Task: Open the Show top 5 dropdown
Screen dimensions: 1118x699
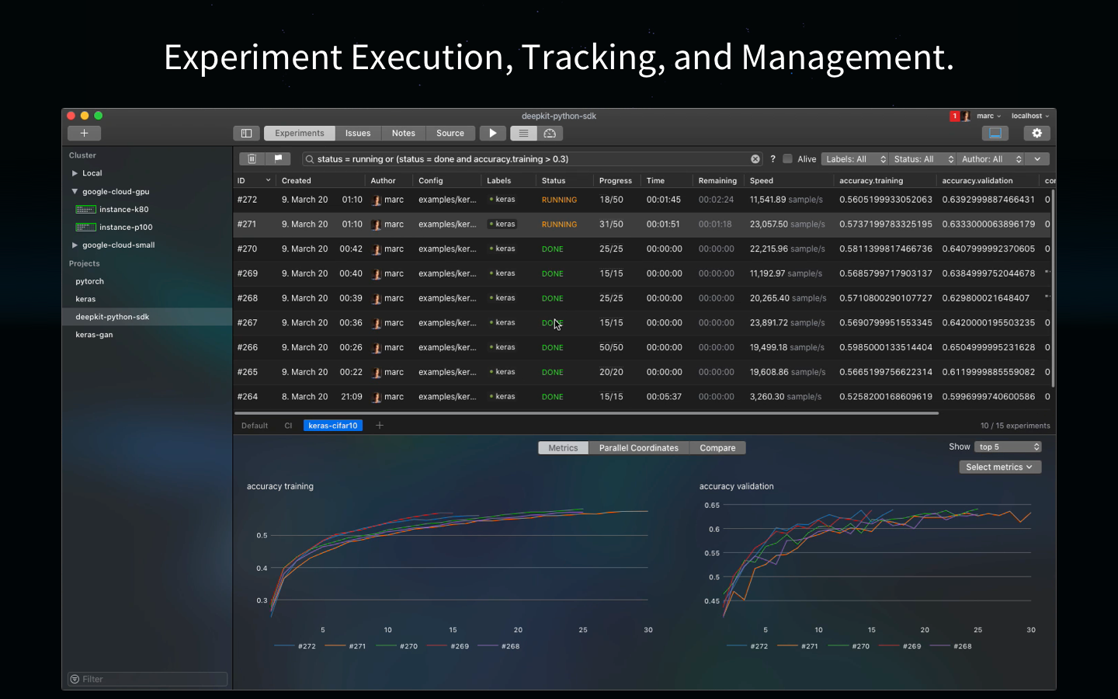Action: [x=1008, y=447]
